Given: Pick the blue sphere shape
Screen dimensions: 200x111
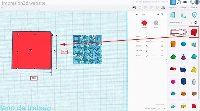Looking at the screenshot, I should (x=183, y=44).
